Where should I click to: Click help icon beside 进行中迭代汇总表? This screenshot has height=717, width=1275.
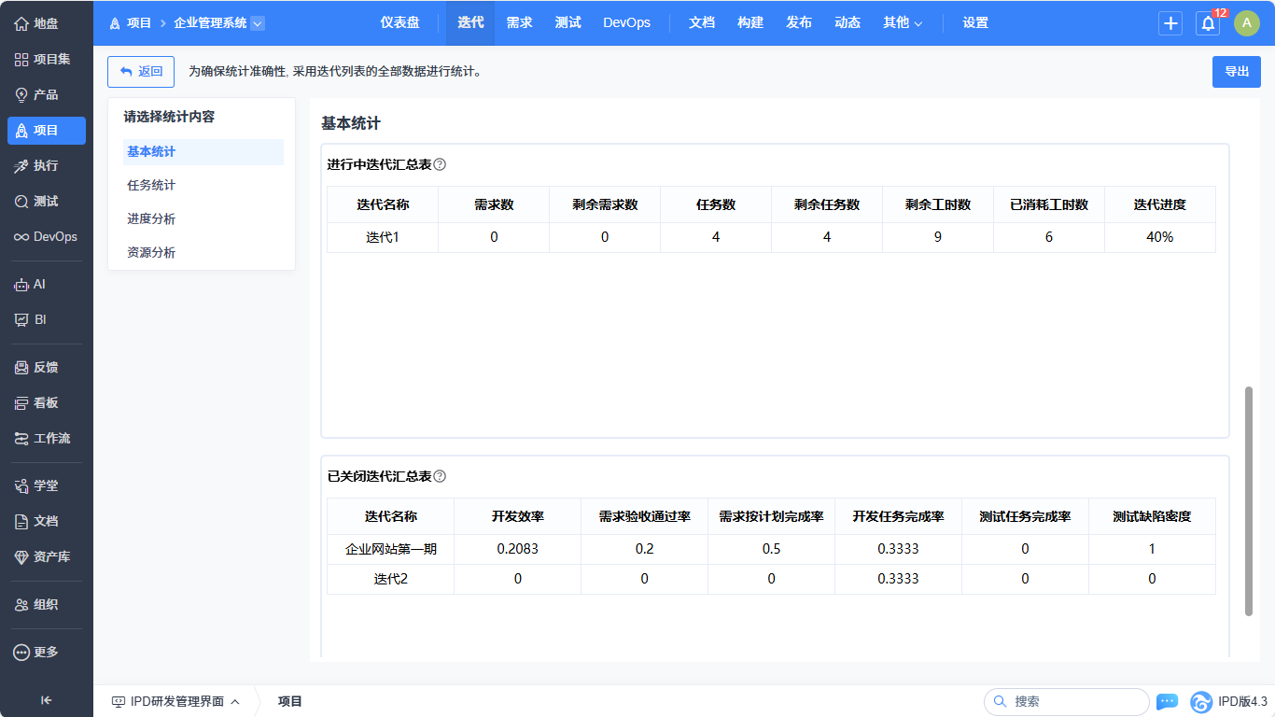coord(440,164)
